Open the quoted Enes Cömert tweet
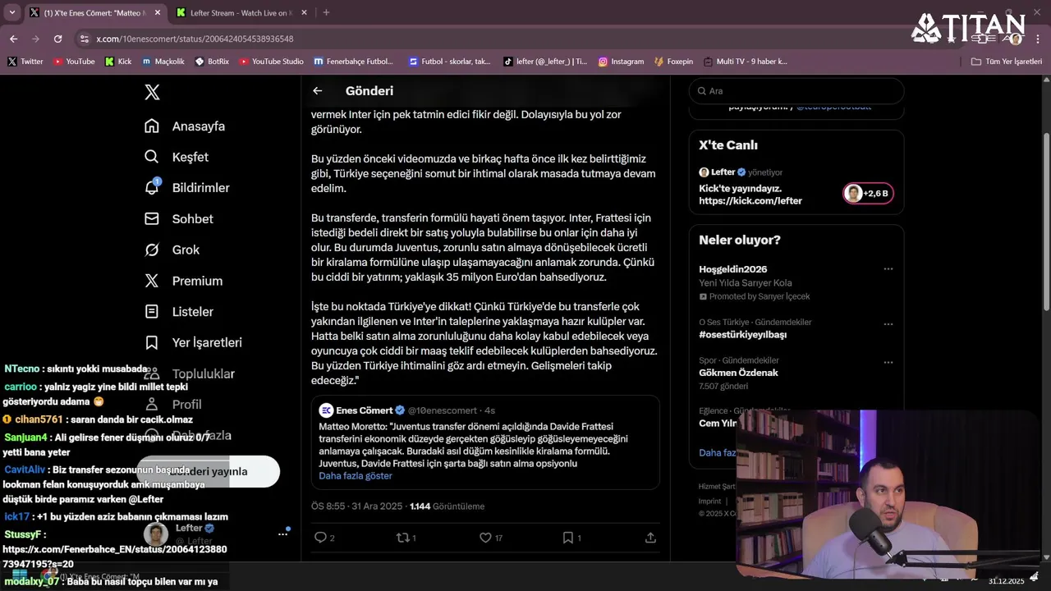The width and height of the screenshot is (1051, 591). 484,443
